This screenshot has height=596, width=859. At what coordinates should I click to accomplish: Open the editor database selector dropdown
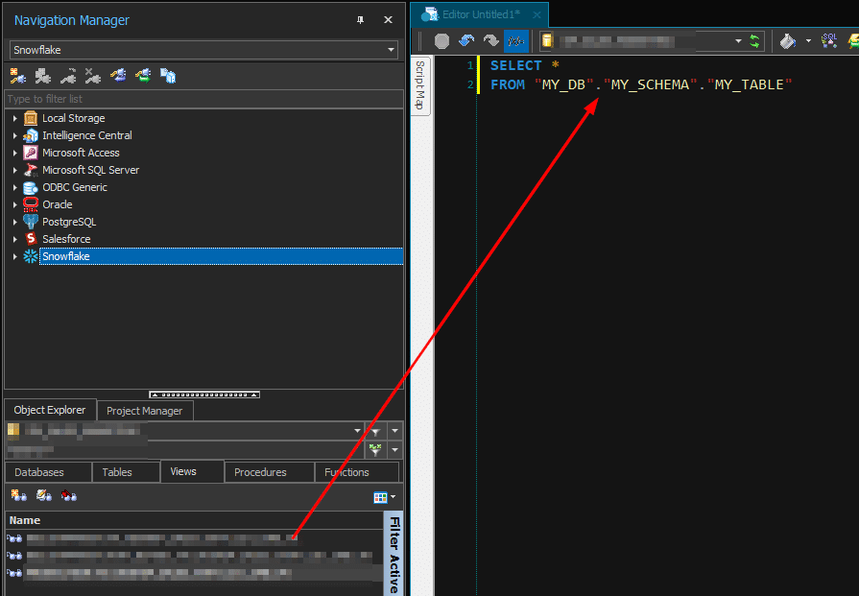click(x=738, y=41)
